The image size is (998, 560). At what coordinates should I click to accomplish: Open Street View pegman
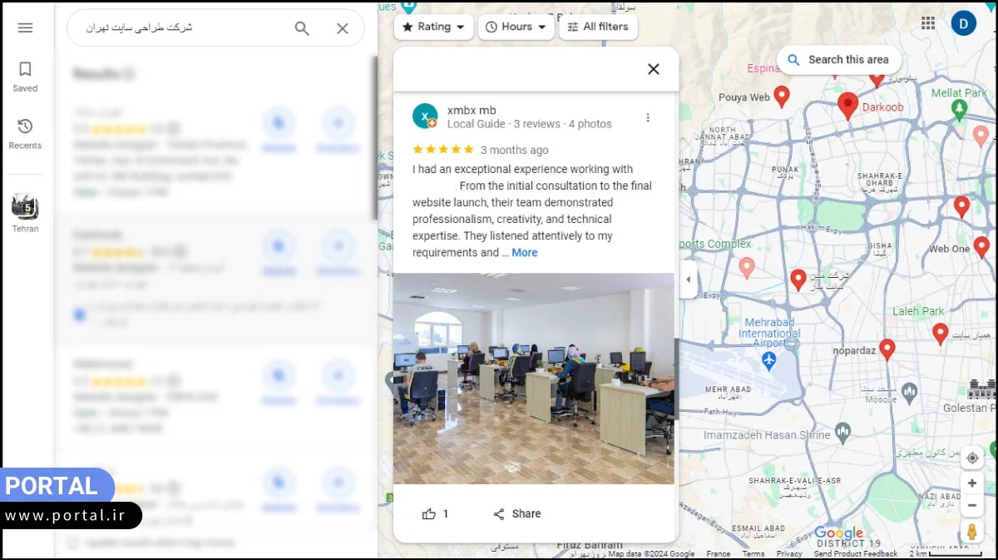point(972,531)
